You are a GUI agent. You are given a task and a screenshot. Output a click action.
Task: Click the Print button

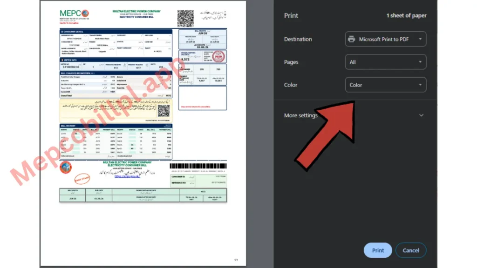point(377,250)
